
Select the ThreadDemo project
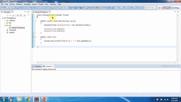pos(10,18)
